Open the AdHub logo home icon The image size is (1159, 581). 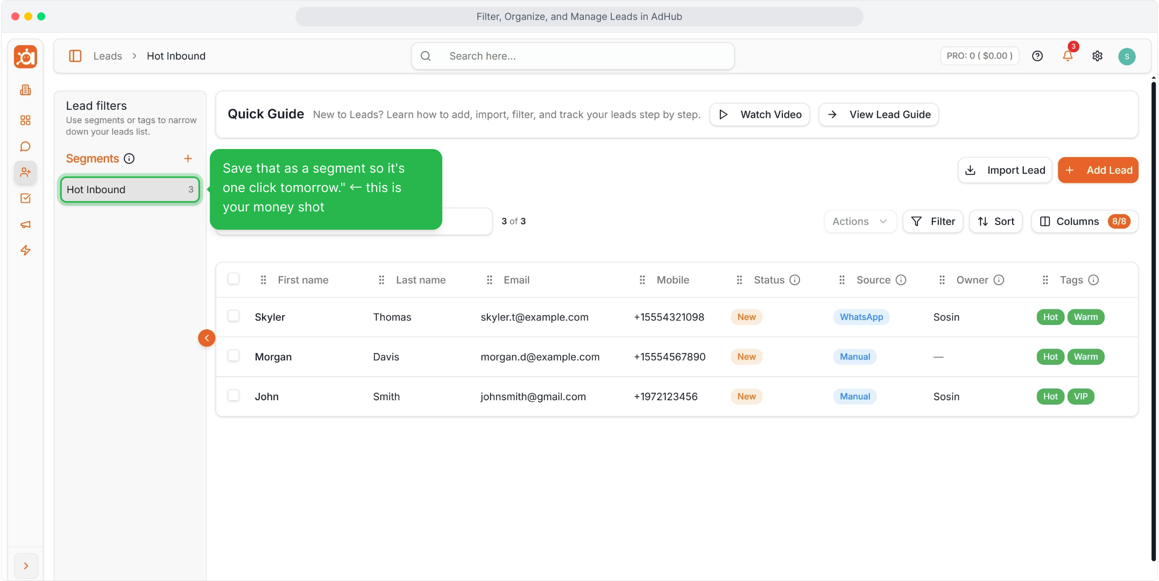coord(25,56)
